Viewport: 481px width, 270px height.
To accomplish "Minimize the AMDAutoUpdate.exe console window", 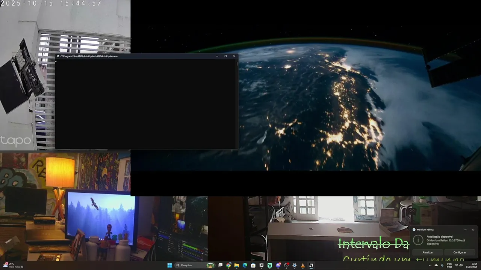I will [217, 56].
